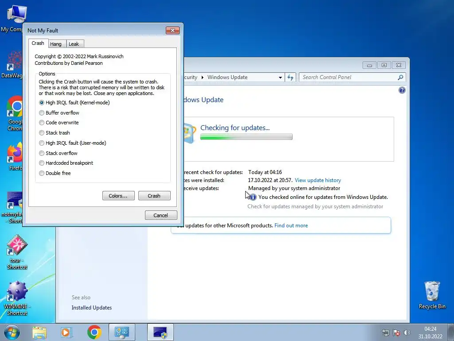The width and height of the screenshot is (454, 341).
Task: Open Google Chrome from taskbar
Action: pos(94,332)
